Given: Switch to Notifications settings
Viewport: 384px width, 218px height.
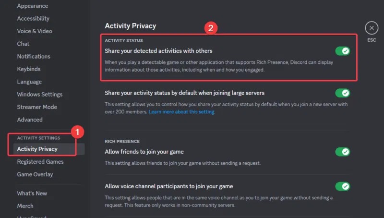Looking at the screenshot, I should (34, 56).
